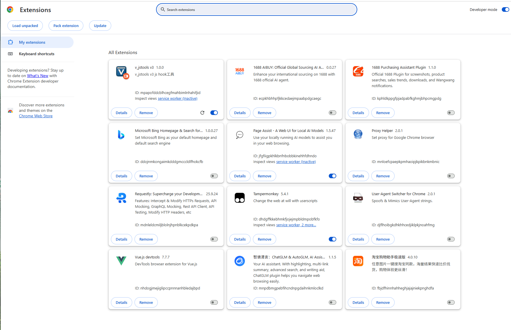Inspect v_jstools service worker (Inactive)
Screen dimensions: 511x330
[x=178, y=98]
